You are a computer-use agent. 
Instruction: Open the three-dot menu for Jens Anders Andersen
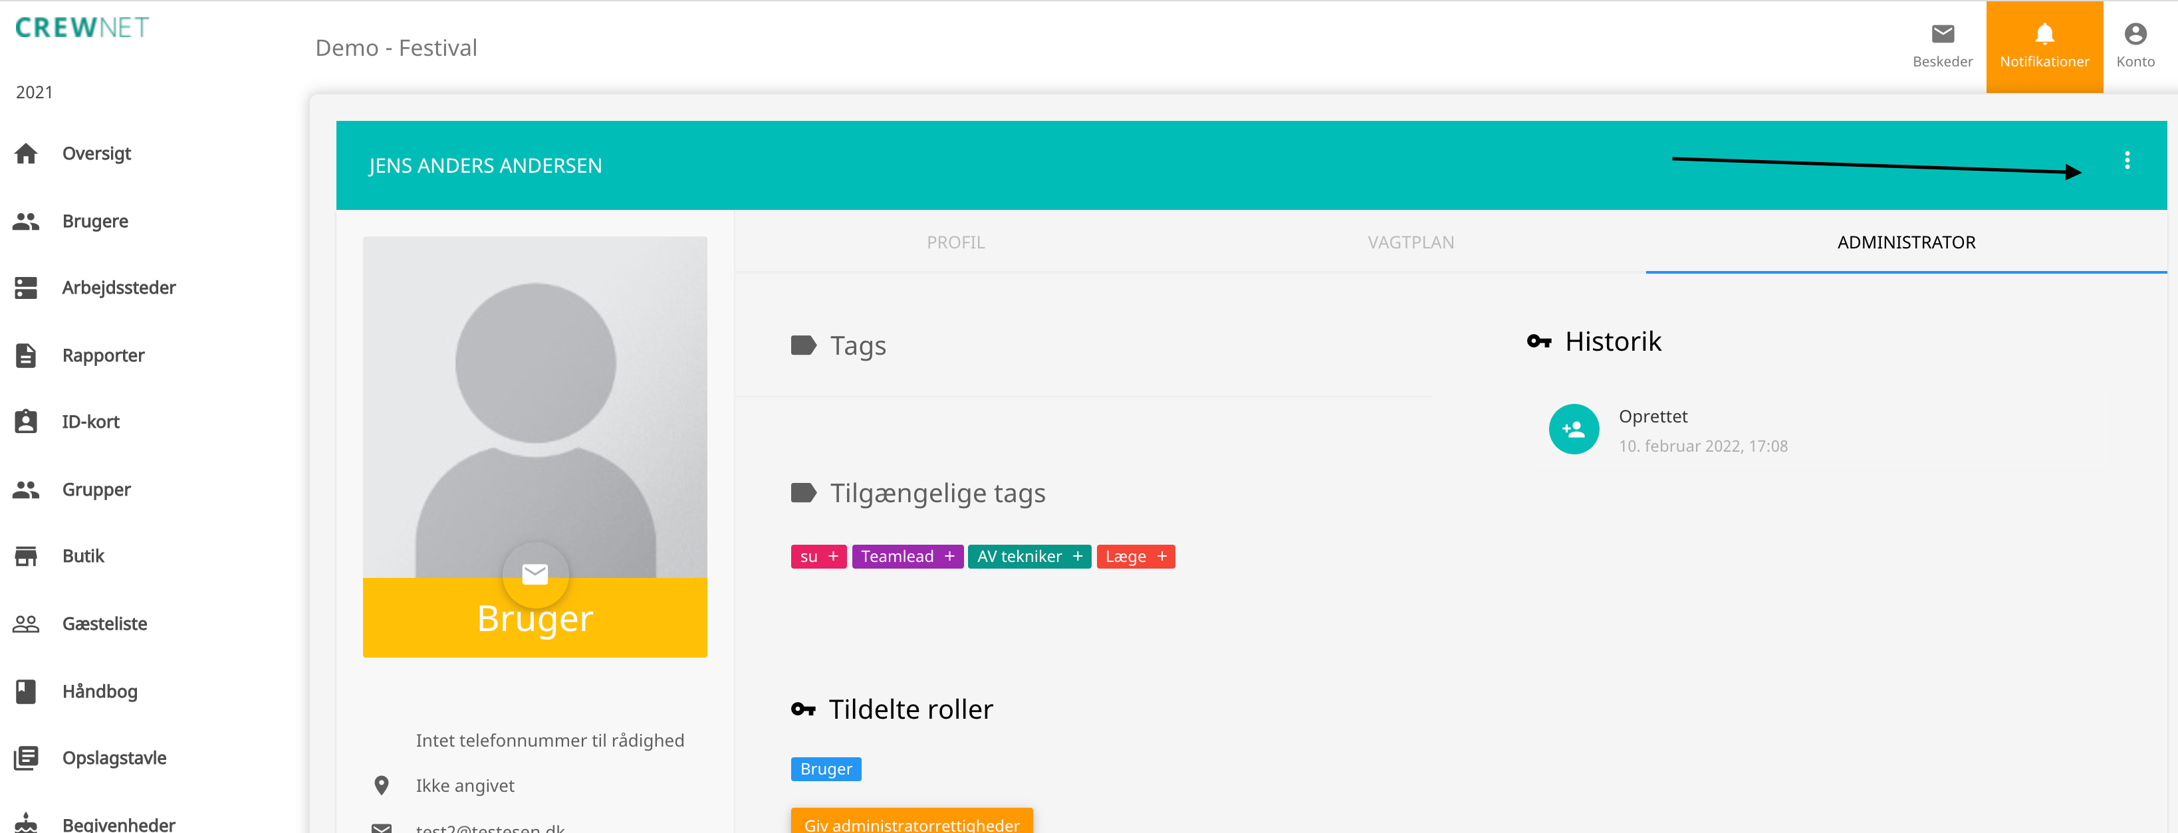point(2126,161)
